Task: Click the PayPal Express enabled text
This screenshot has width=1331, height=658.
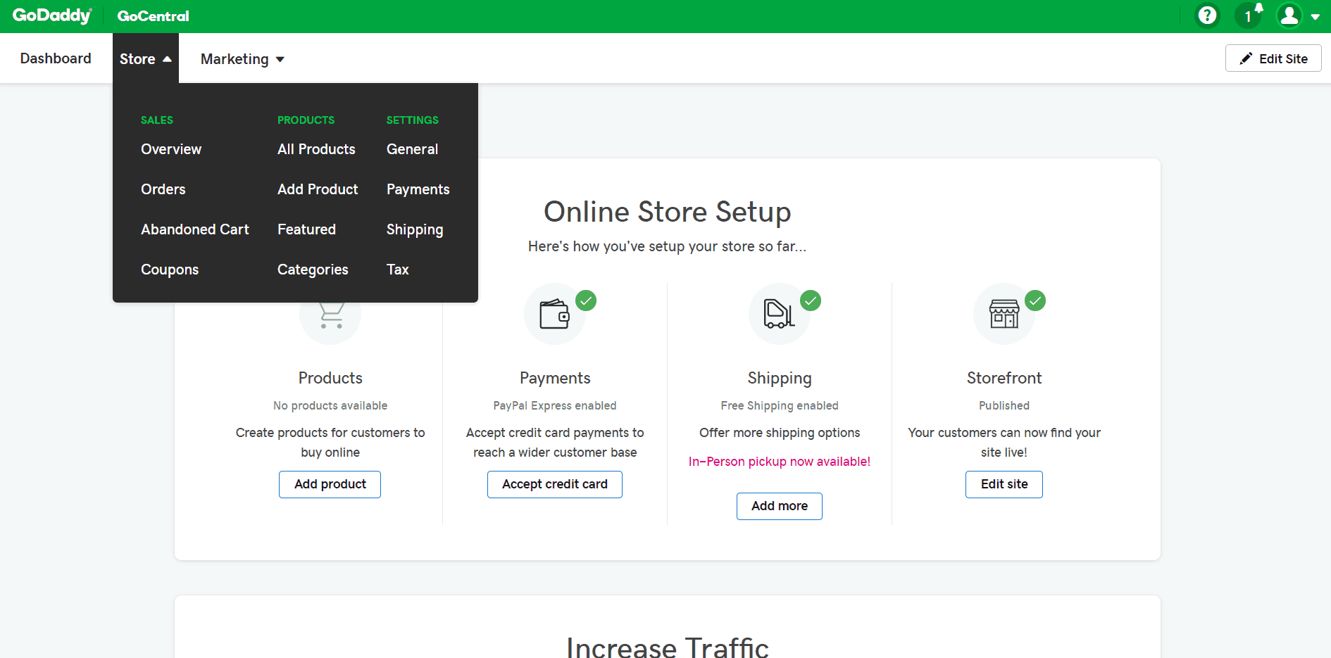Action: pyautogui.click(x=555, y=405)
